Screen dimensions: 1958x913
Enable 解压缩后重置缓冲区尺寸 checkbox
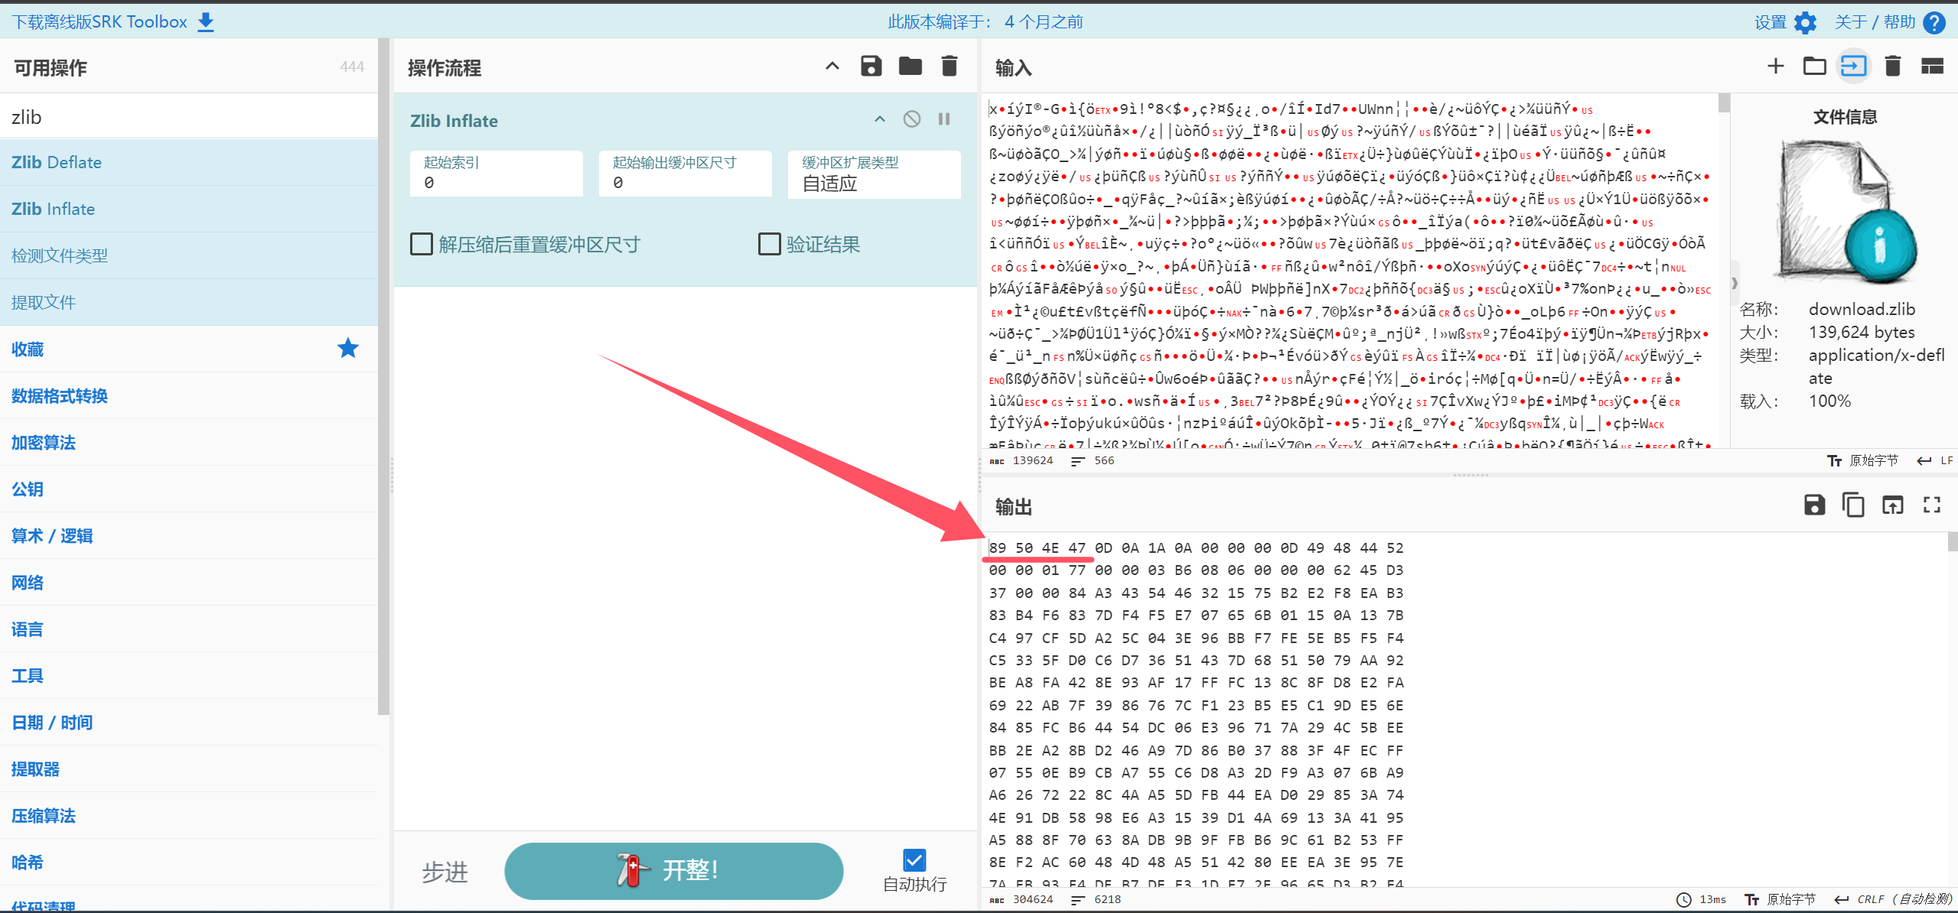coord(422,245)
